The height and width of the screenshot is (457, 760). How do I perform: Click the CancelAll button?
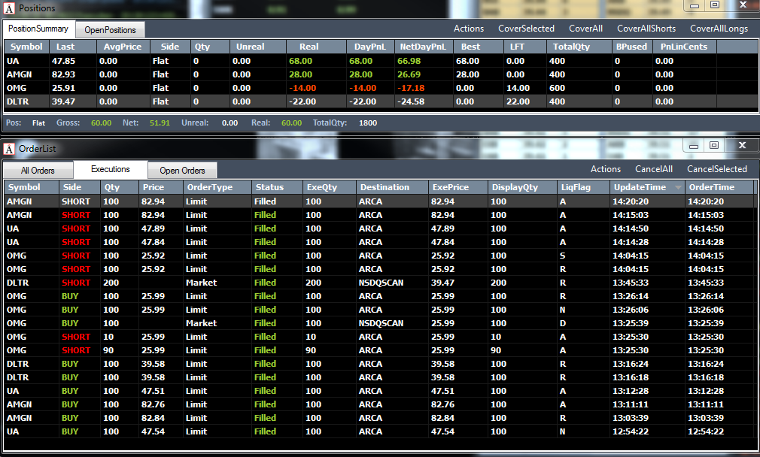(x=654, y=169)
